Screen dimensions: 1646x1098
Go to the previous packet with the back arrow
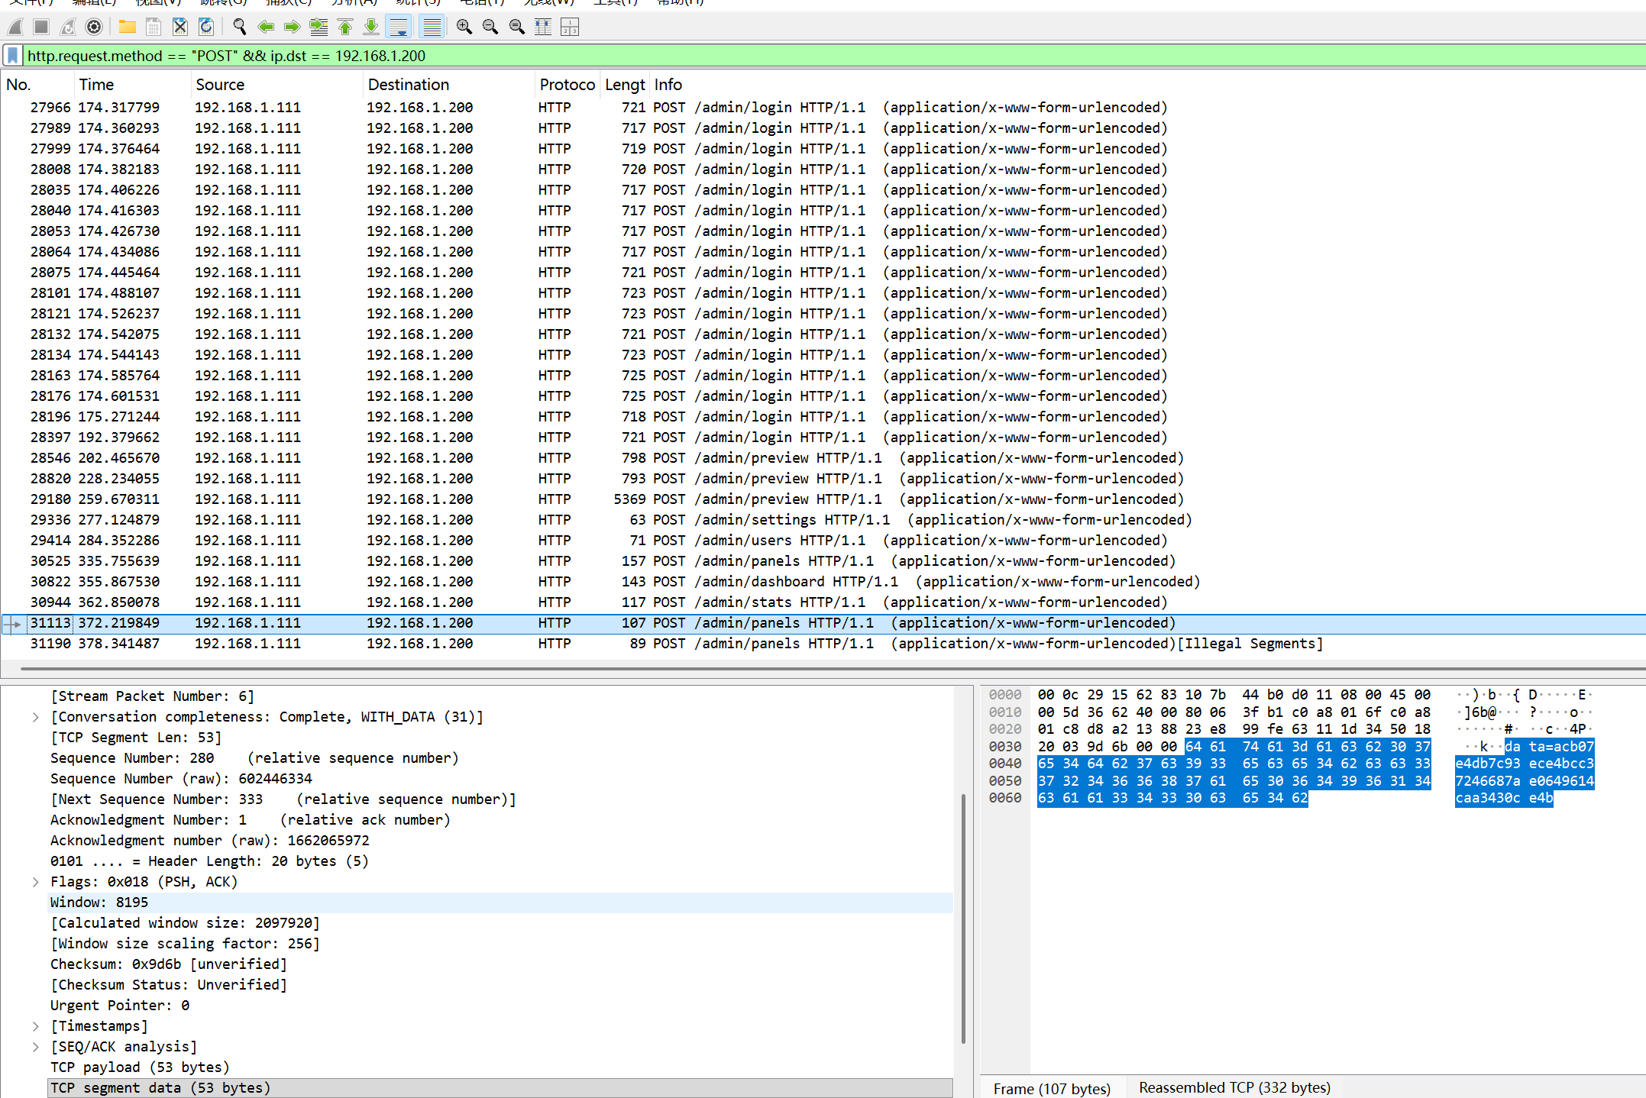click(x=266, y=27)
